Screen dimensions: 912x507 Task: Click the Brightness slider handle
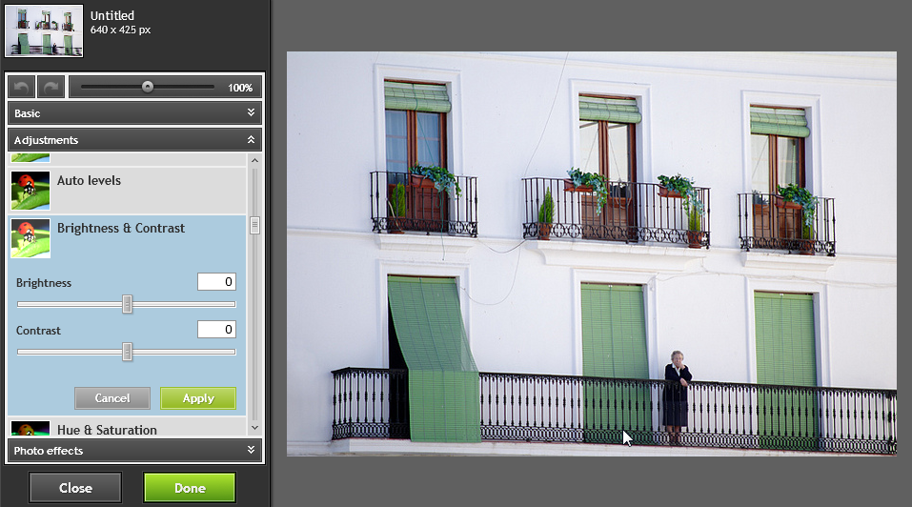[127, 304]
